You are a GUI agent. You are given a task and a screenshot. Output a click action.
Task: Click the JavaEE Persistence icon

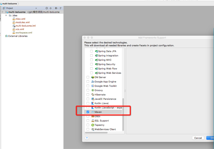[x=93, y=99]
